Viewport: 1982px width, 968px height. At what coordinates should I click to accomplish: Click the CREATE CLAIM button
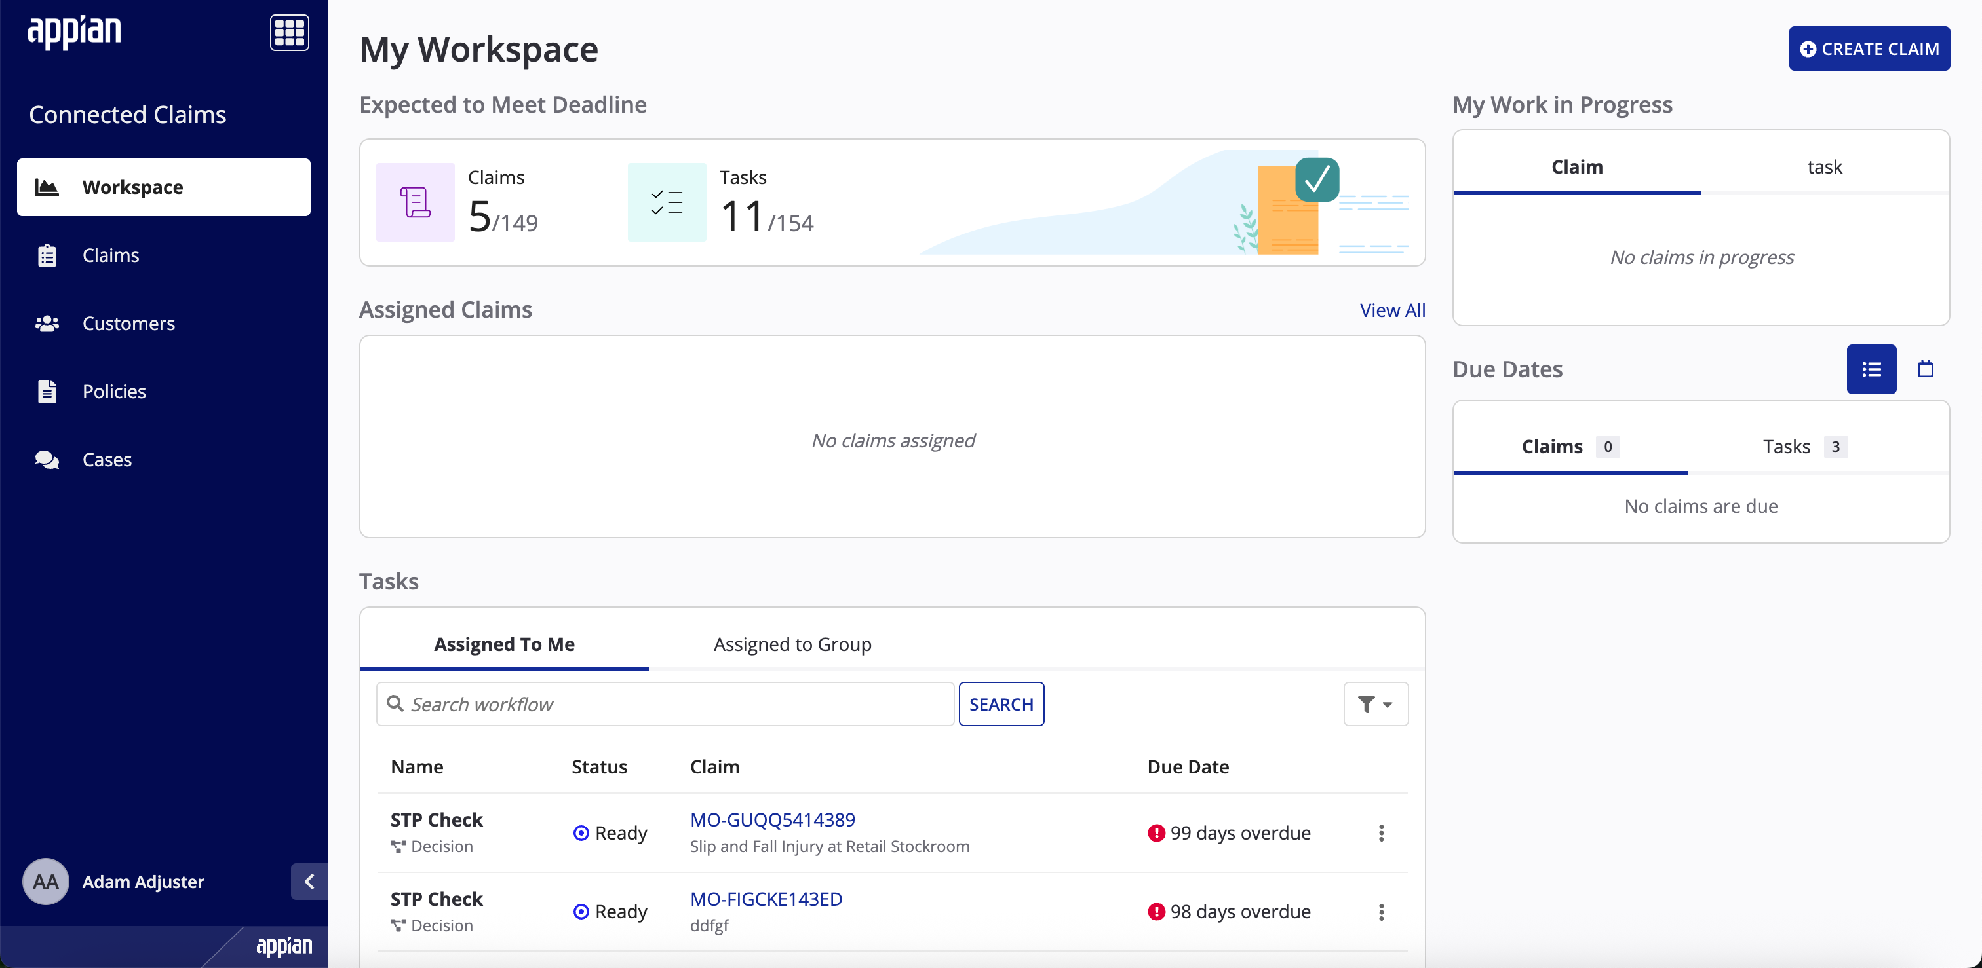[1869, 48]
